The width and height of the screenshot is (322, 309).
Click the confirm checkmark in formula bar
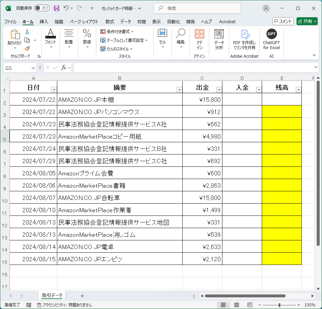(x=56, y=68)
